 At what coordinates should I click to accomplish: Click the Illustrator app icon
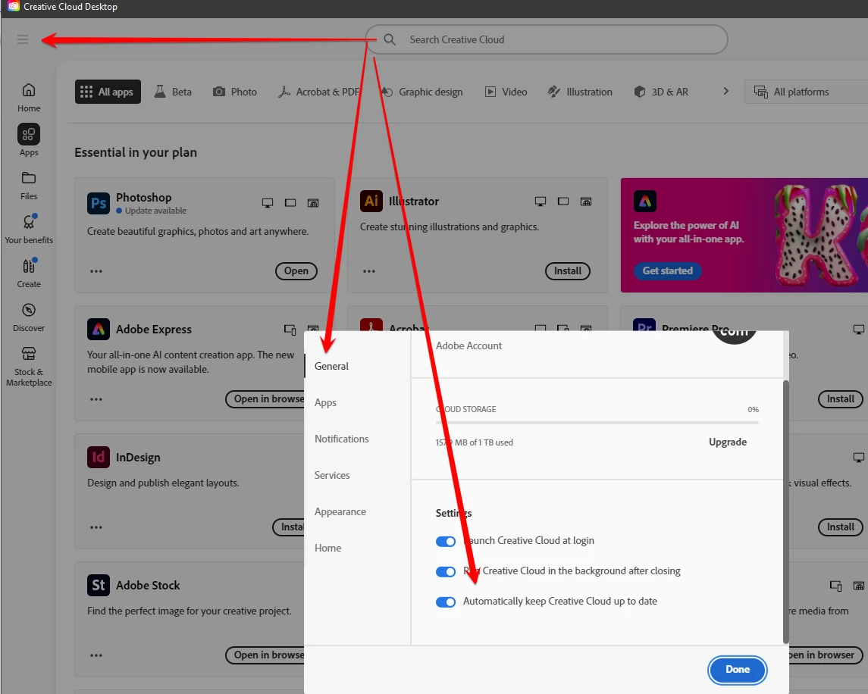371,201
